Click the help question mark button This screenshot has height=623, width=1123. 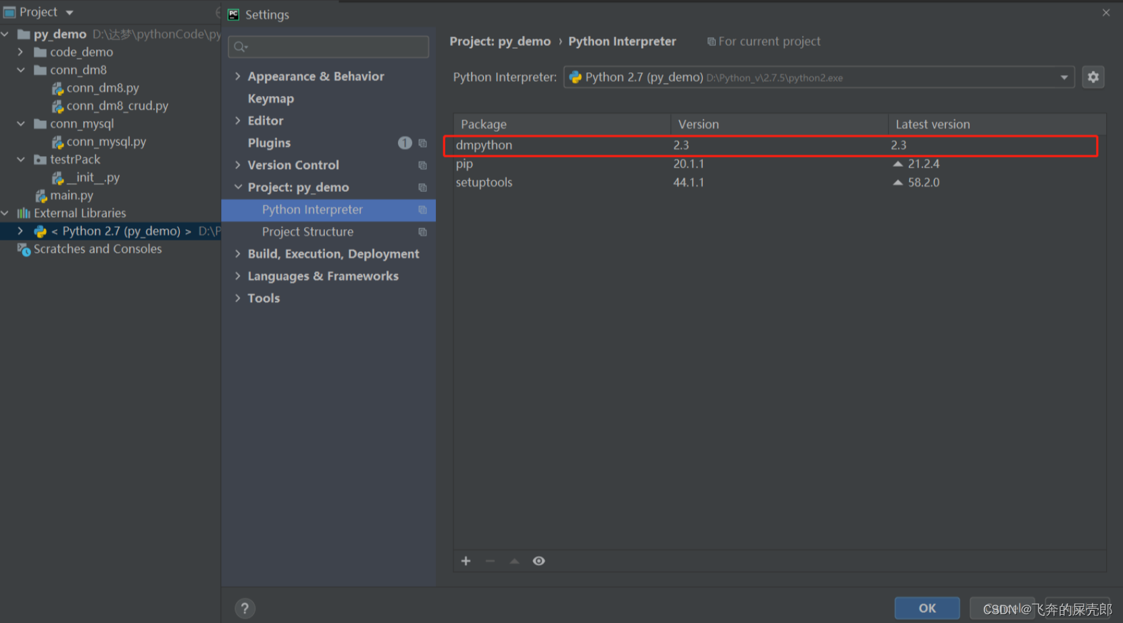point(245,608)
